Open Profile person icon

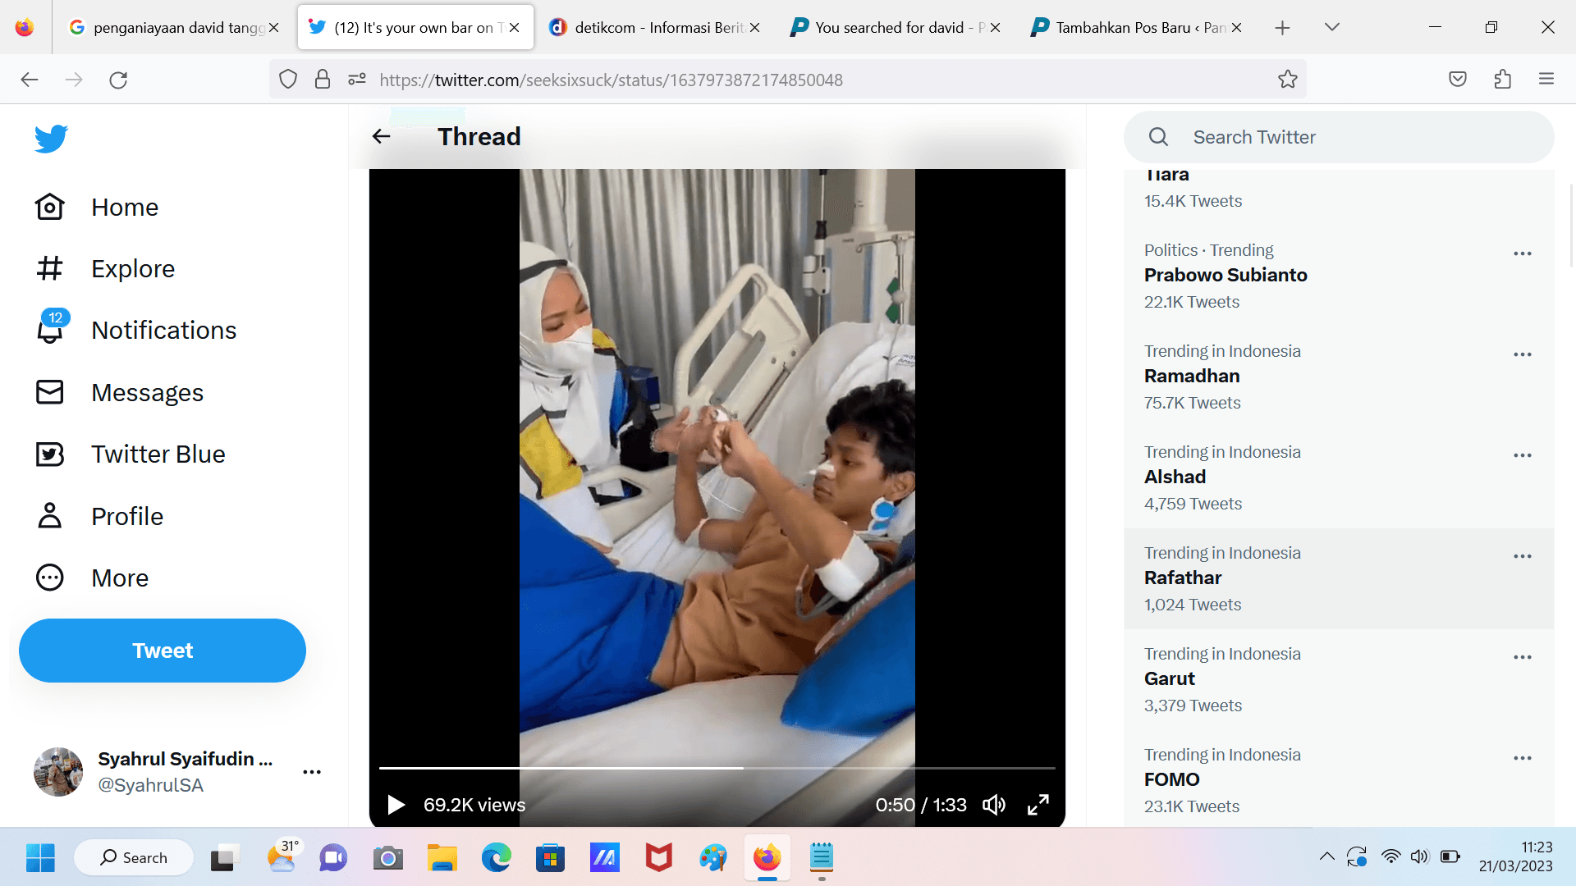pyautogui.click(x=49, y=516)
